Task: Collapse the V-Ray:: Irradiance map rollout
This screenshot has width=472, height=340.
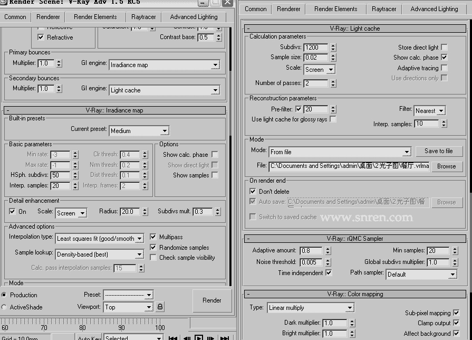Action: coord(114,110)
